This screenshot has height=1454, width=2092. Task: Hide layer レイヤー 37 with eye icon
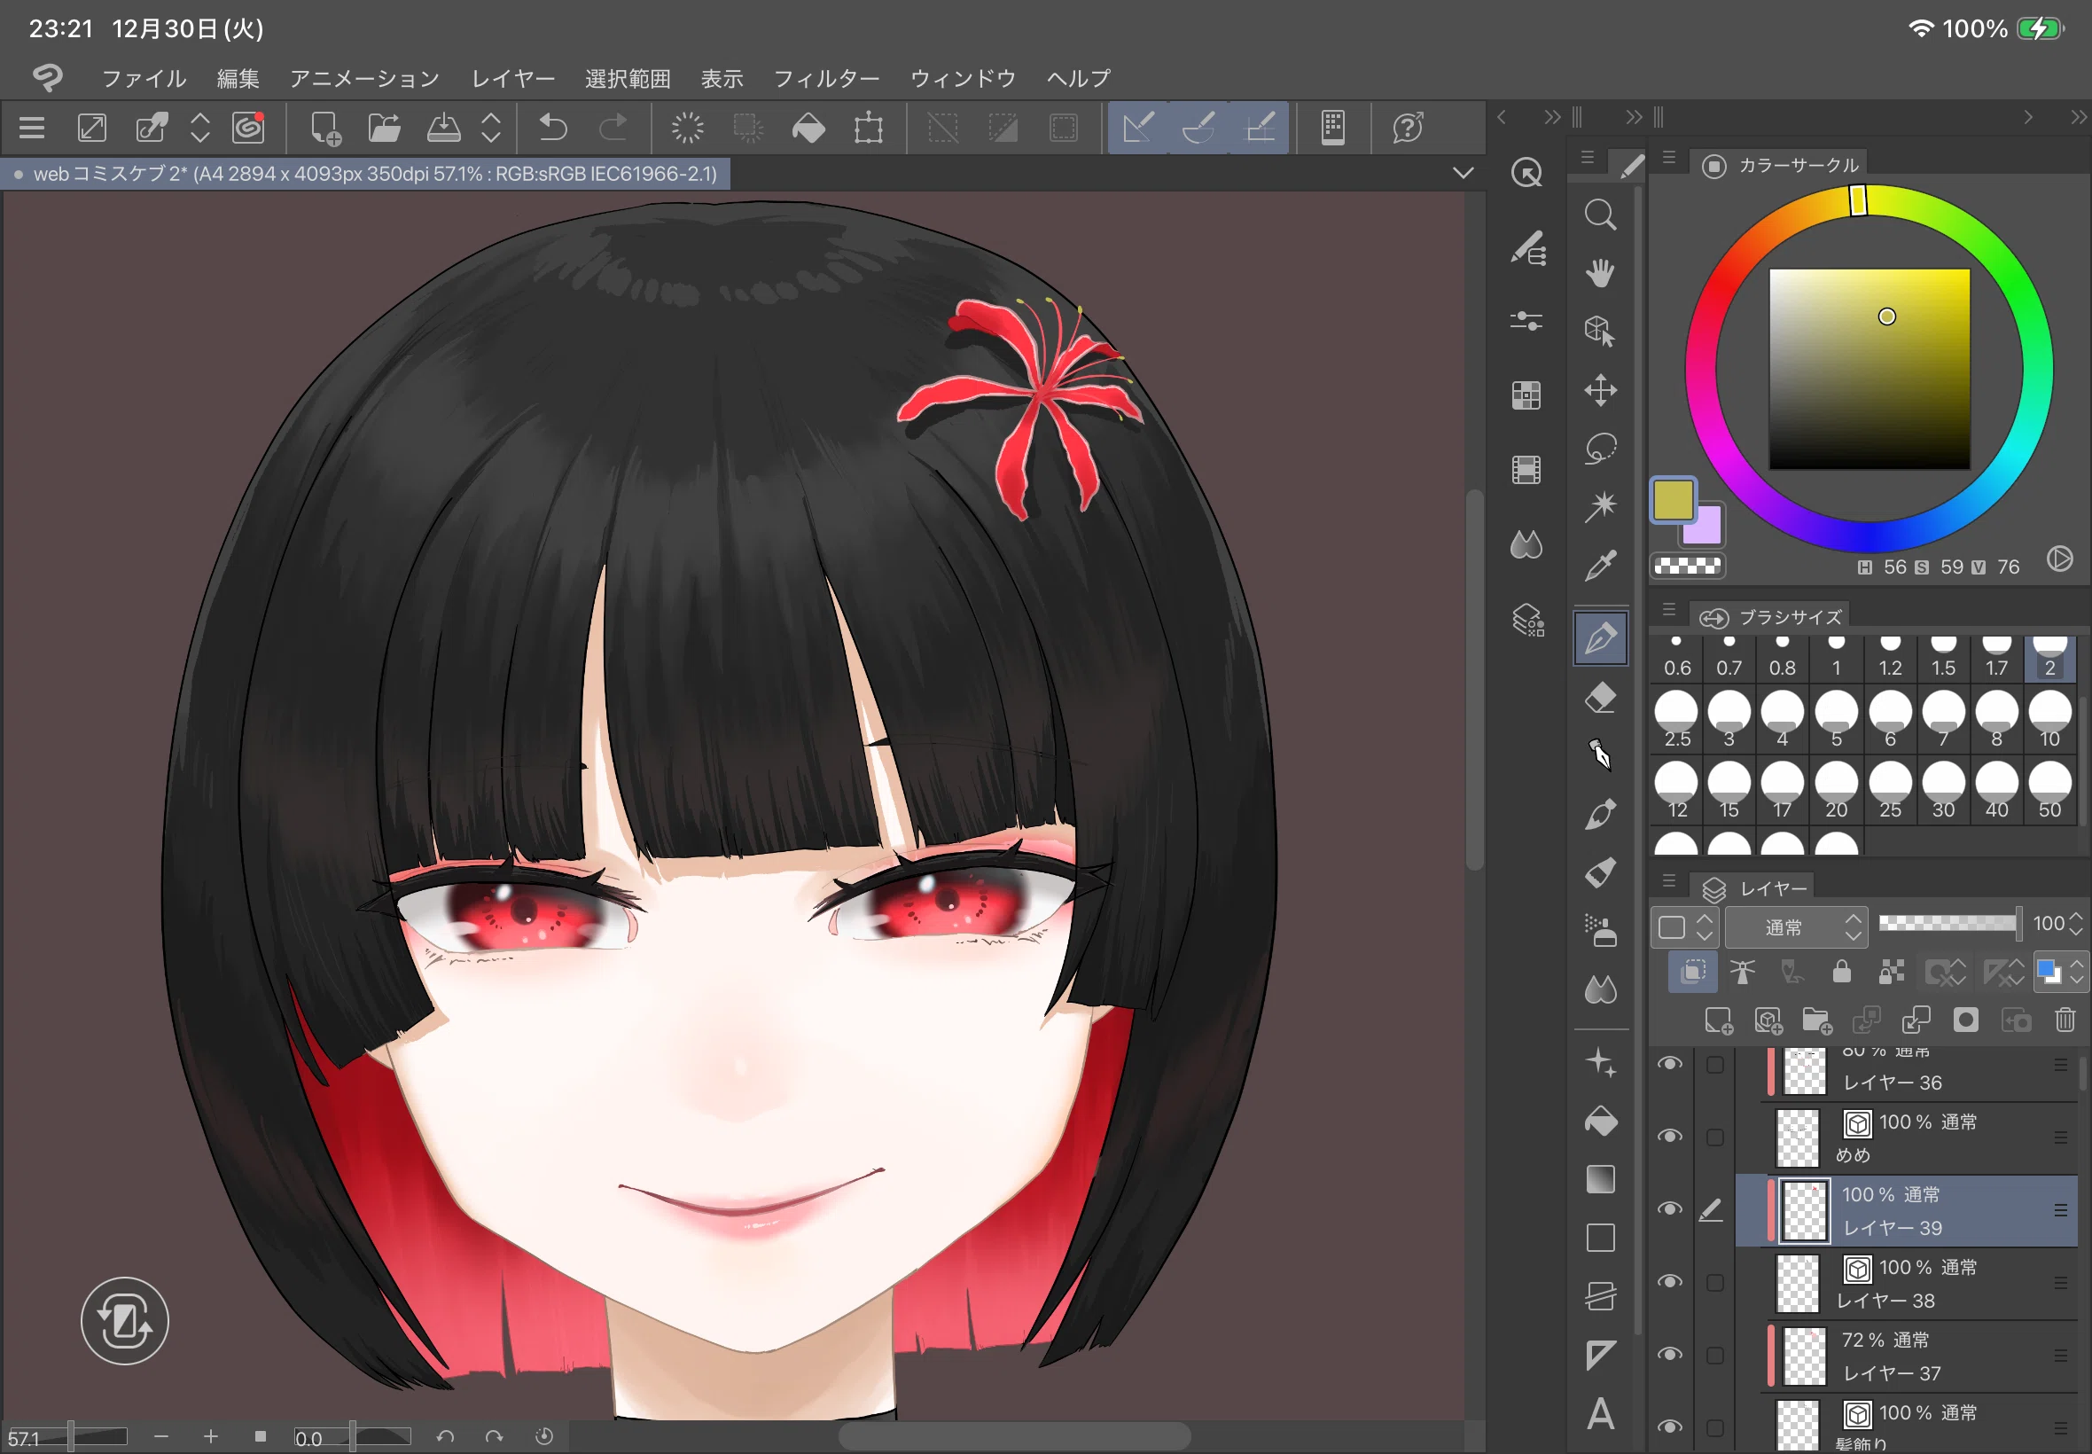click(1669, 1356)
